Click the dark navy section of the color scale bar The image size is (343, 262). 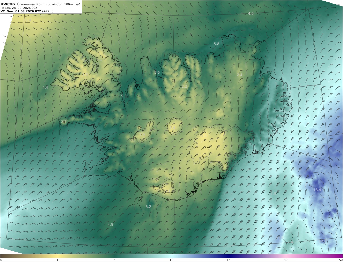point(229,256)
